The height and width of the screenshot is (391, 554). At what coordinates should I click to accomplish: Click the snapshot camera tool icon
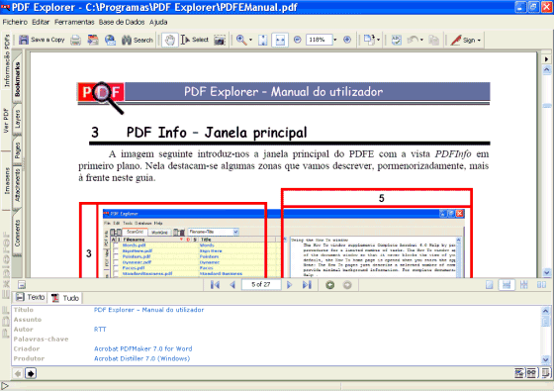[220, 40]
